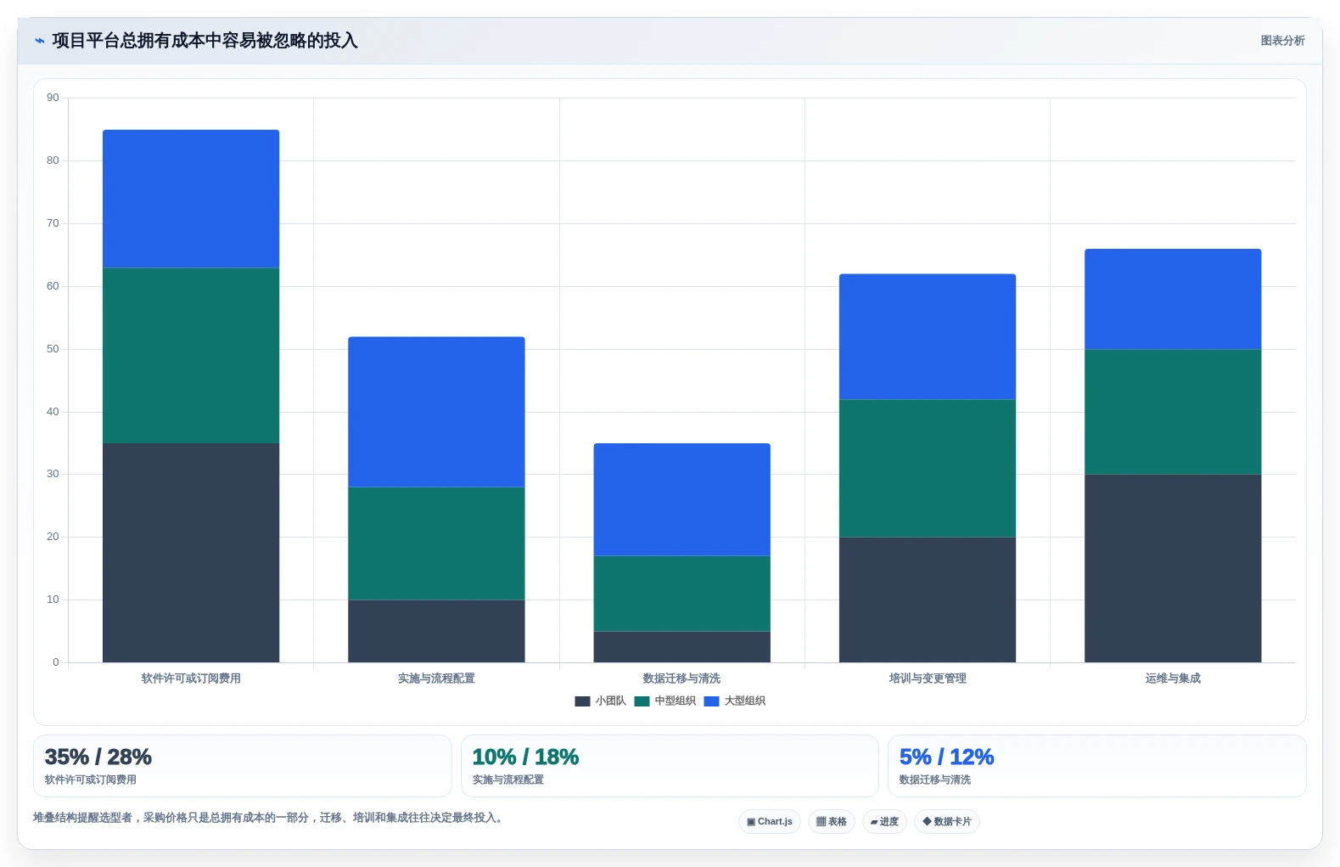Click the mid-size segment of 软件许可或订阅费用 bar
Screen dimensions: 1340x867
pos(191,356)
